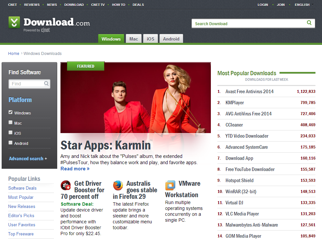Open Hotspot Shield entry
Viewport: 322px width, 240px height.
coord(239,180)
